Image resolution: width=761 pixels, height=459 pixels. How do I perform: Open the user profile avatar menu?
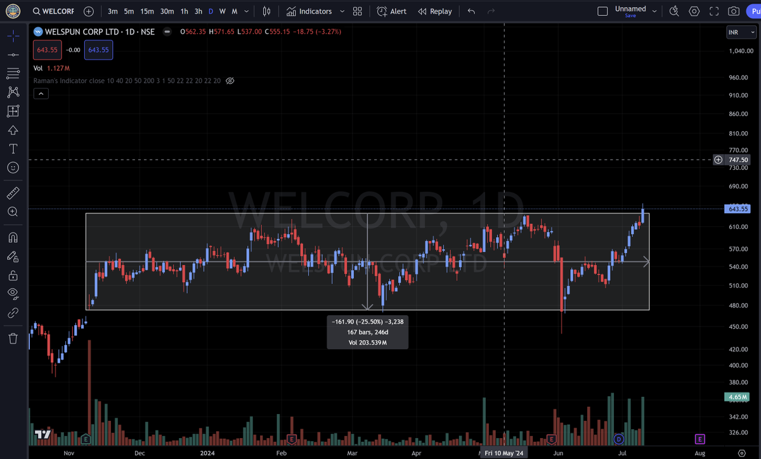click(13, 11)
